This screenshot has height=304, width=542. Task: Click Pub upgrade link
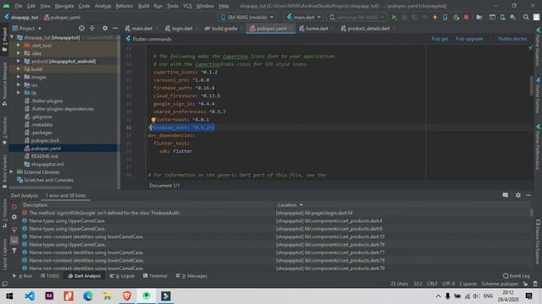click(x=469, y=39)
